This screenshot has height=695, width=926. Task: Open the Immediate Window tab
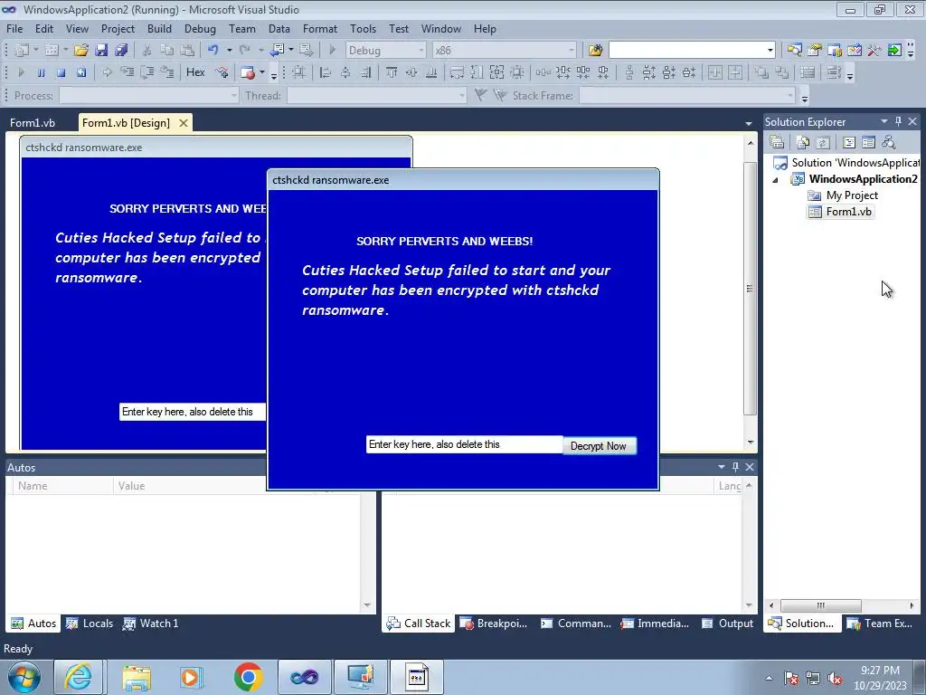(x=655, y=624)
